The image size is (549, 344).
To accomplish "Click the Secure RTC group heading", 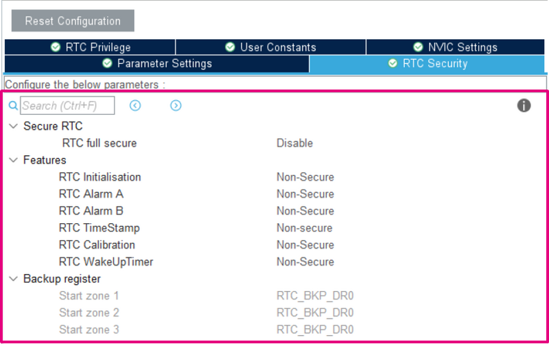I will coord(53,126).
